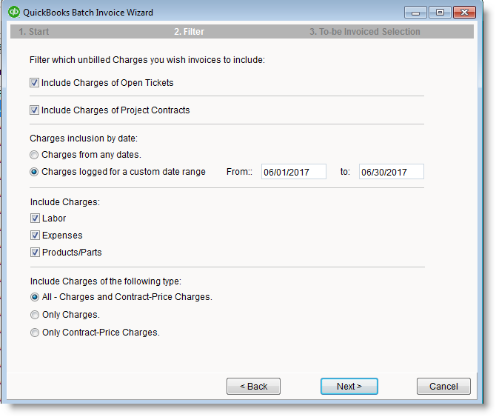Uncheck the Labor charges checkbox
496x417 pixels.
tap(35, 218)
